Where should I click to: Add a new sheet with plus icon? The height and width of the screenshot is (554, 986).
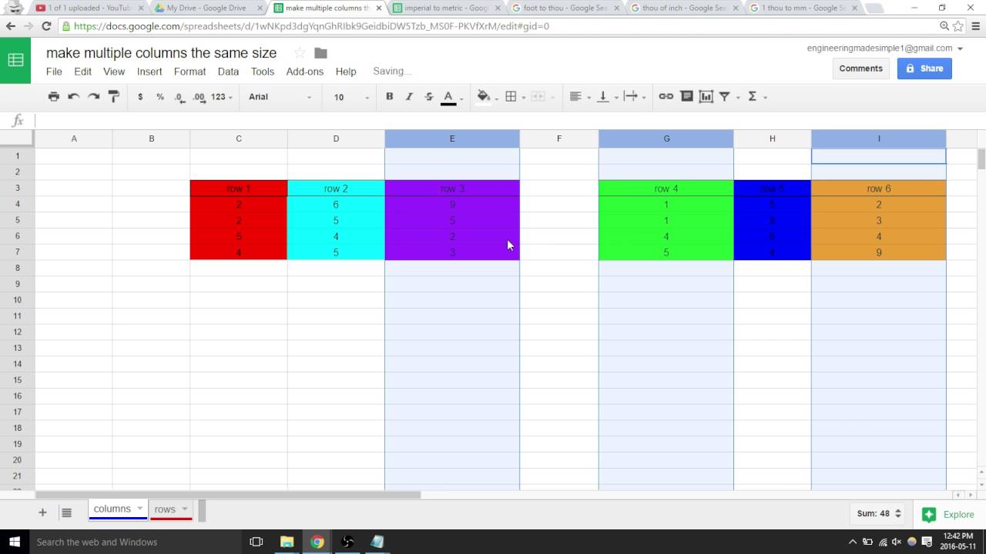pyautogui.click(x=42, y=512)
